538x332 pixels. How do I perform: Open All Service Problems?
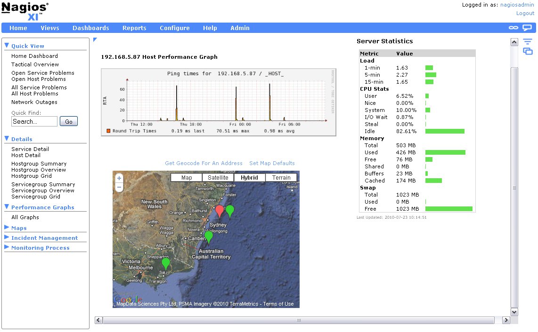[x=39, y=88]
